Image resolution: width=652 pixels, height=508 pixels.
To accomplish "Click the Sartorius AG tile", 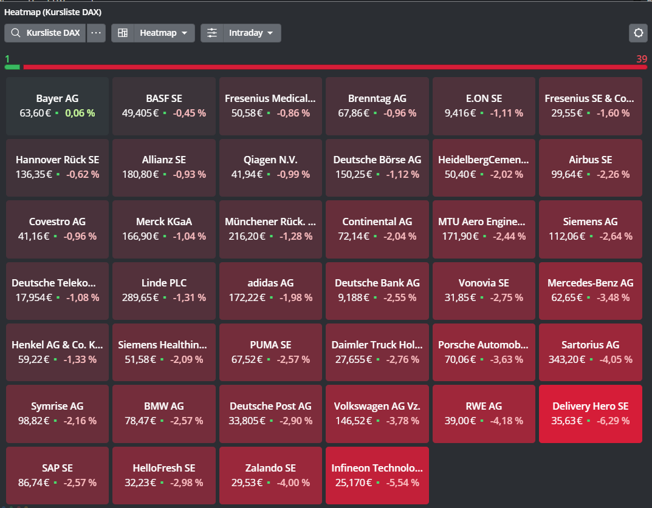I will click(591, 353).
